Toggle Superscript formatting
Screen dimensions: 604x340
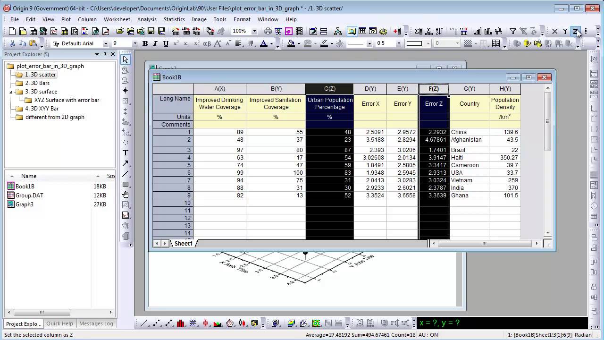click(x=176, y=43)
